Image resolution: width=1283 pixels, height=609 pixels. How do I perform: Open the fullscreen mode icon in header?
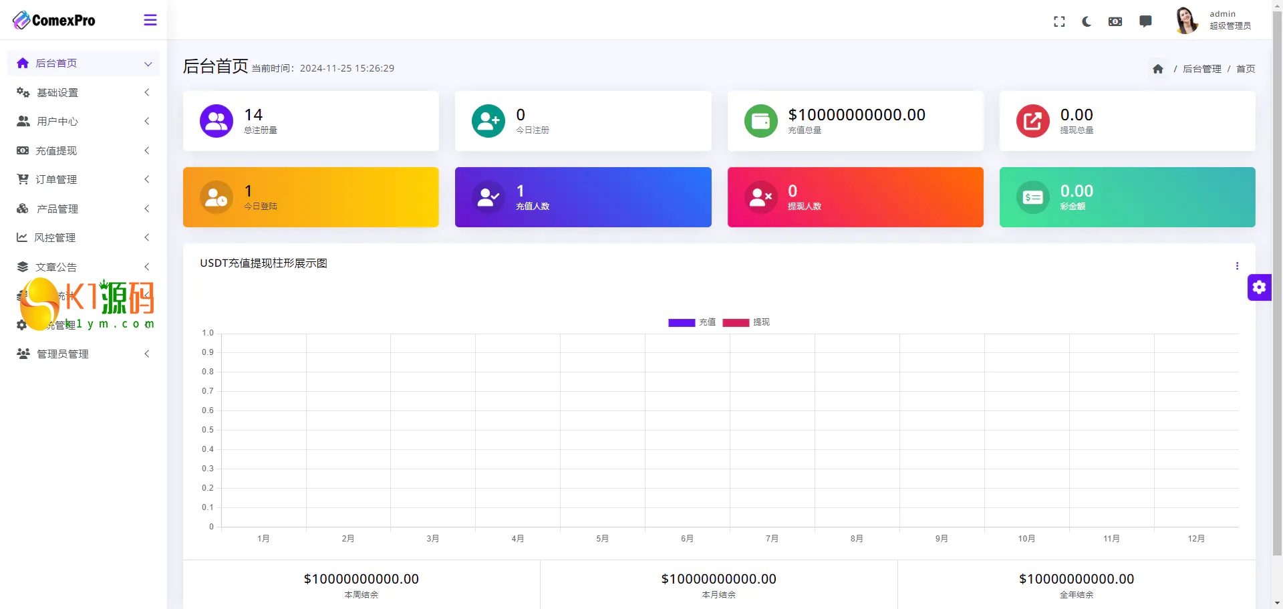point(1059,21)
